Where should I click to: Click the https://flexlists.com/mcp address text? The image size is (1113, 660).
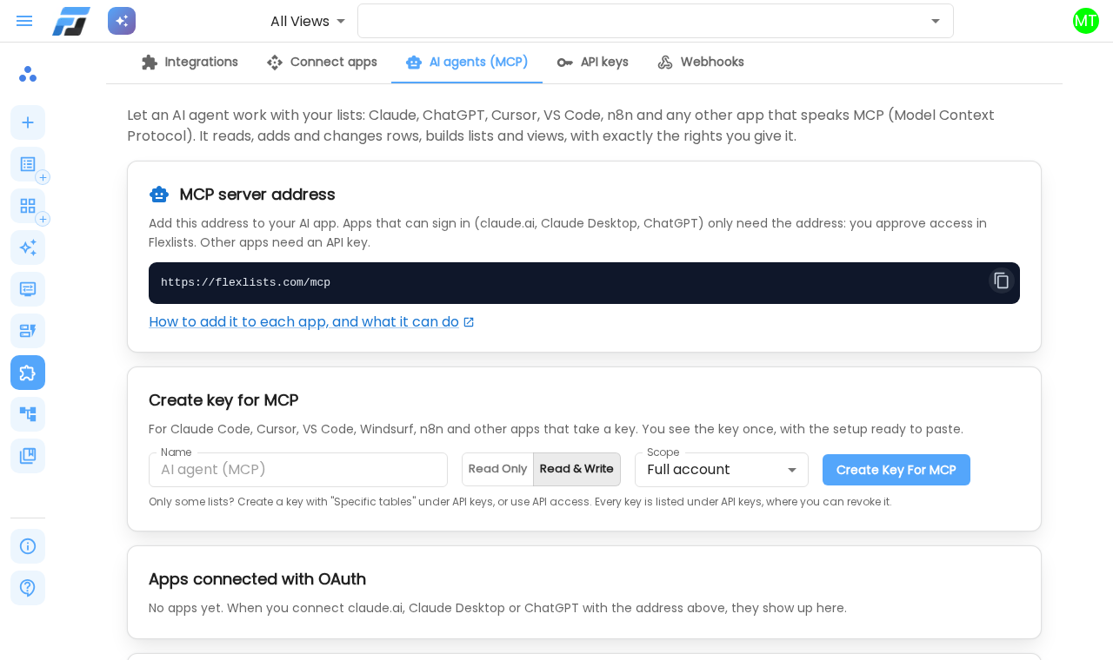(245, 283)
